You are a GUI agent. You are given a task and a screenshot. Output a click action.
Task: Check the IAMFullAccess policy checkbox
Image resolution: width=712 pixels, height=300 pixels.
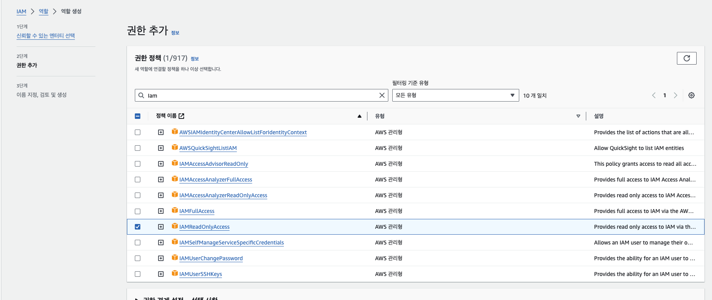click(138, 211)
